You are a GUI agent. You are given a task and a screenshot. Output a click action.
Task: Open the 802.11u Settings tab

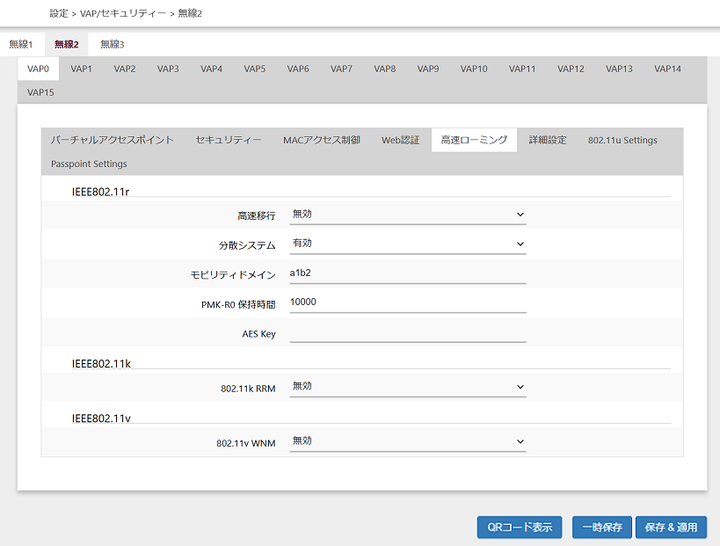[x=622, y=140]
